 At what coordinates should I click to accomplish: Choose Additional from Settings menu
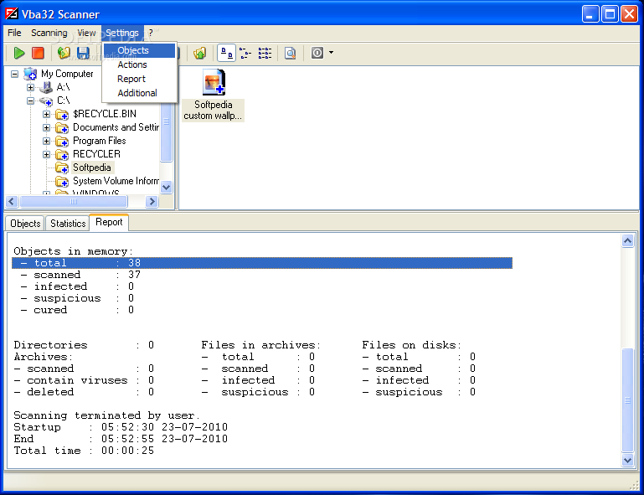(139, 93)
